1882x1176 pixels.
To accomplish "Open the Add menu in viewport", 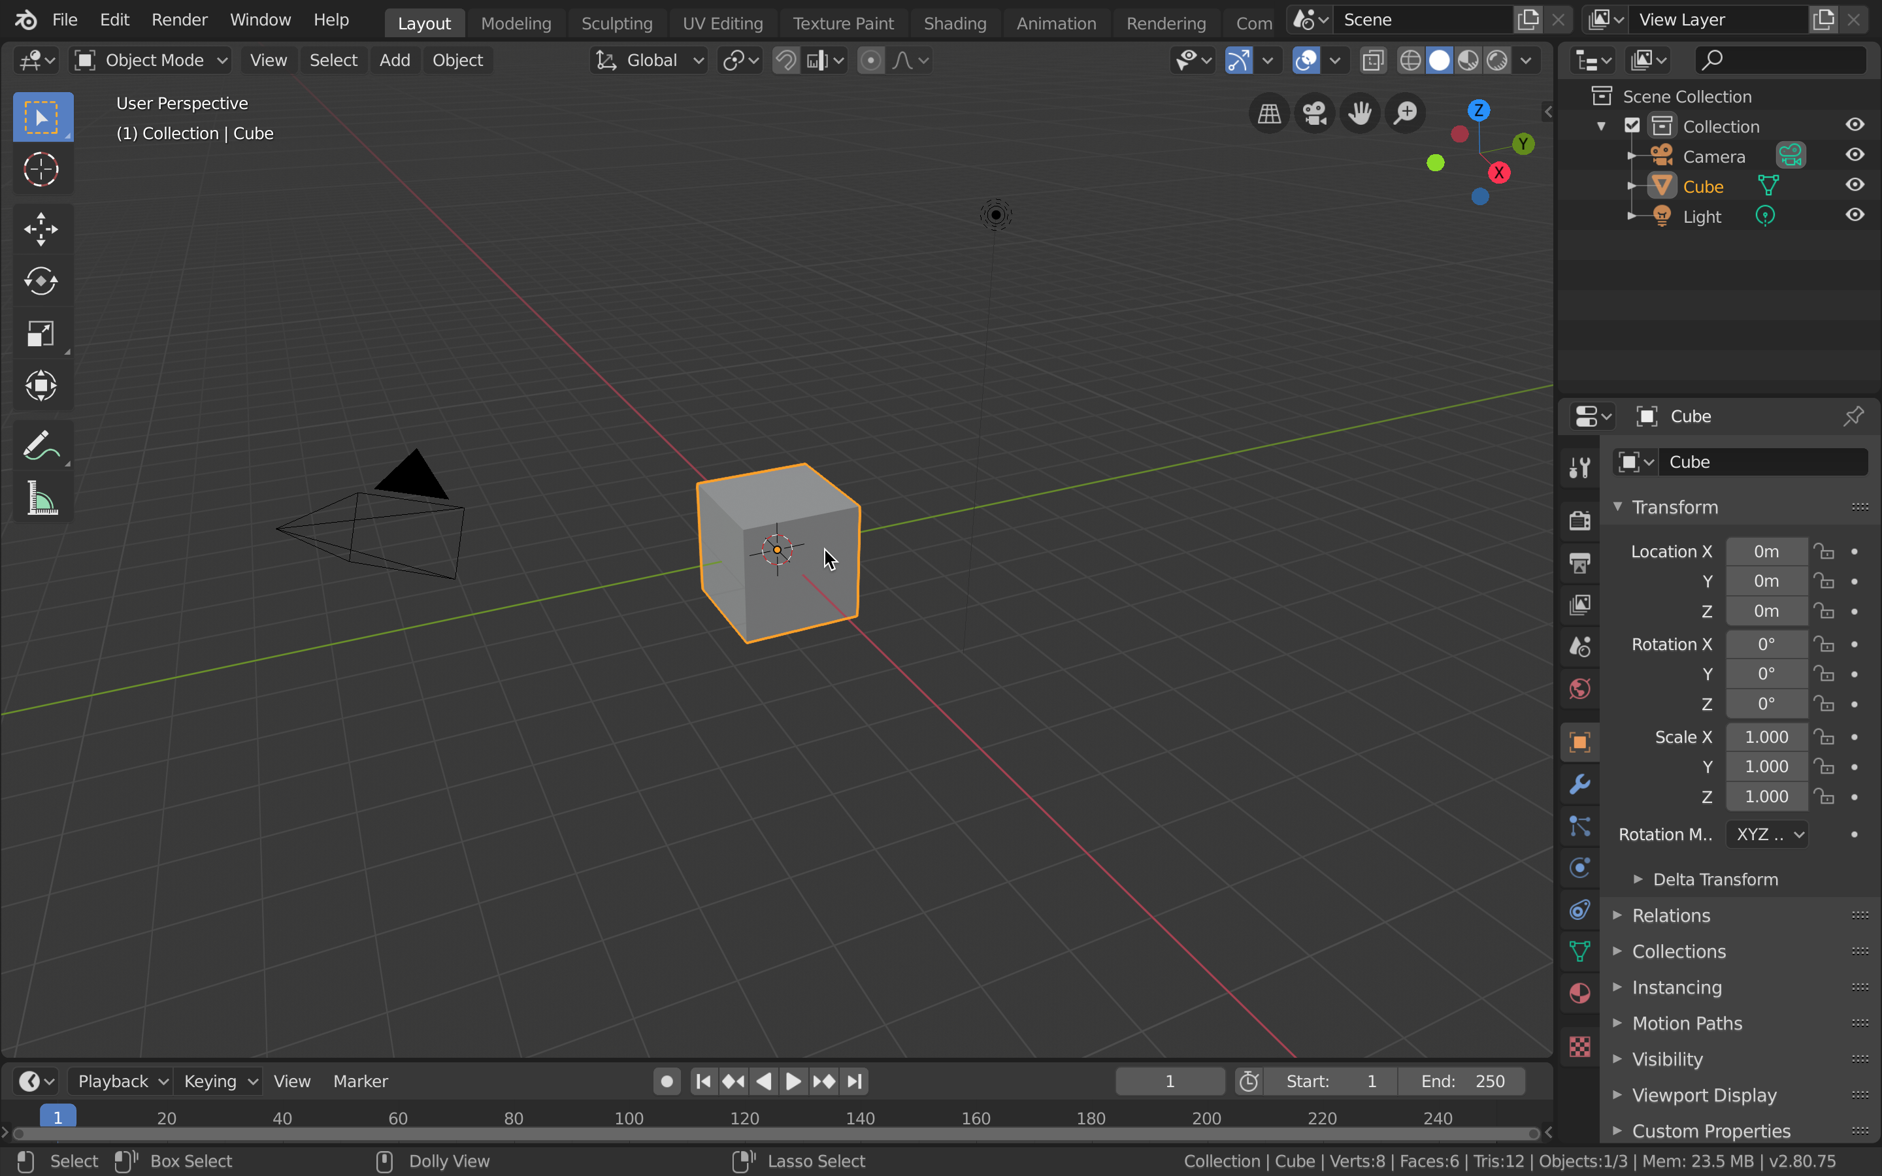I will coord(394,60).
